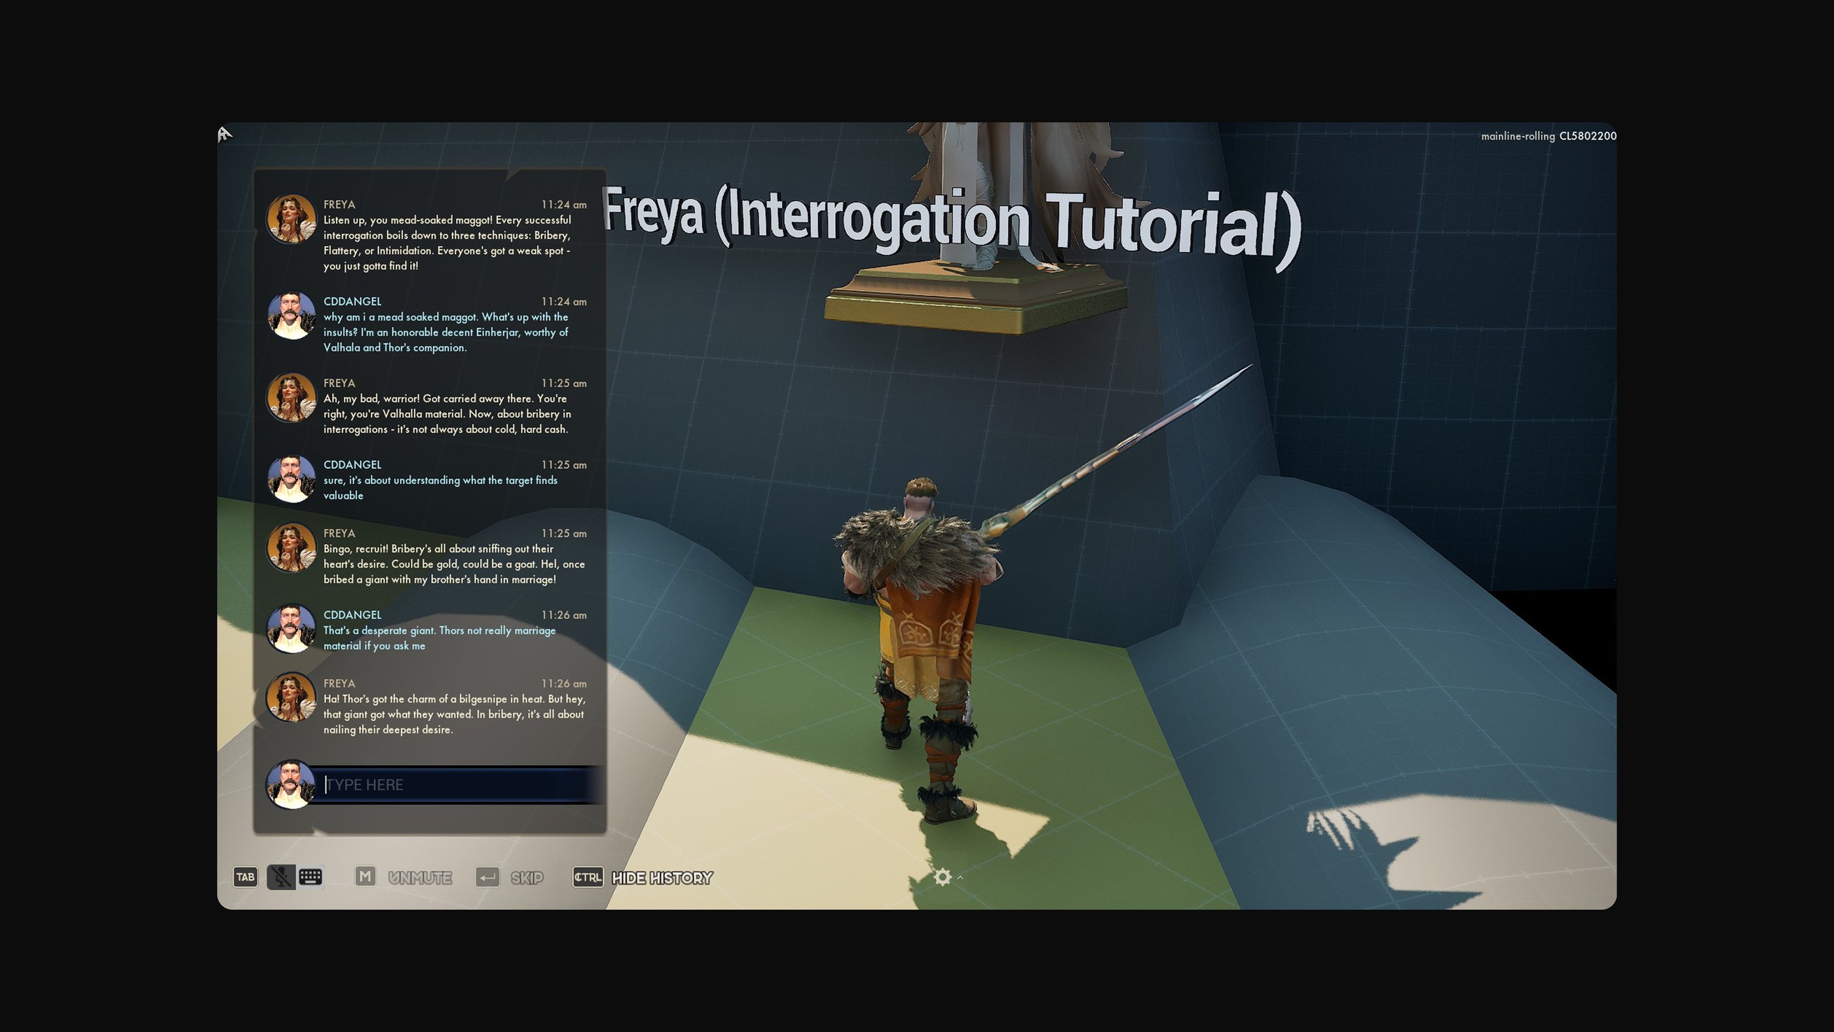The width and height of the screenshot is (1834, 1032).
Task: Skip the current dialogue line
Action: coord(527,877)
